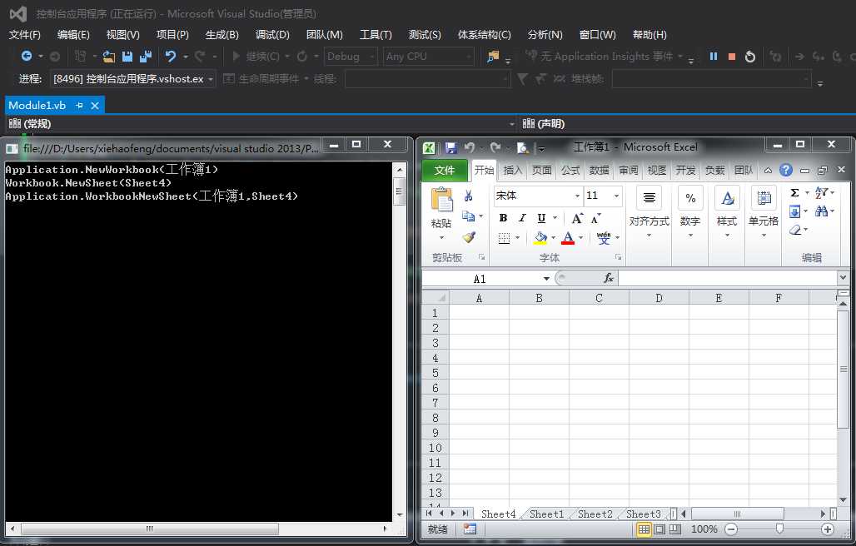Screen dimensions: 856x546
Task: Go to last sheet navigation arrow
Action: 465,514
